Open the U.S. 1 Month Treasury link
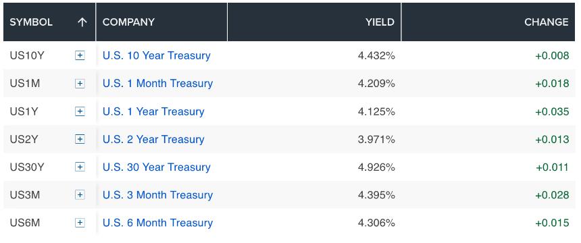 158,83
